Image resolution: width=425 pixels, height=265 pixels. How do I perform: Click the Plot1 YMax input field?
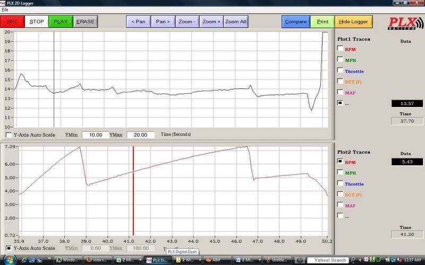coord(140,135)
